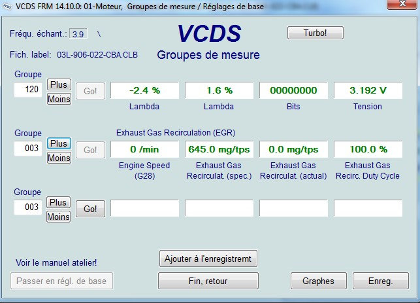The image size is (420, 303).
Task: Select the 100.0 % duty cycle value
Action: coord(368,149)
